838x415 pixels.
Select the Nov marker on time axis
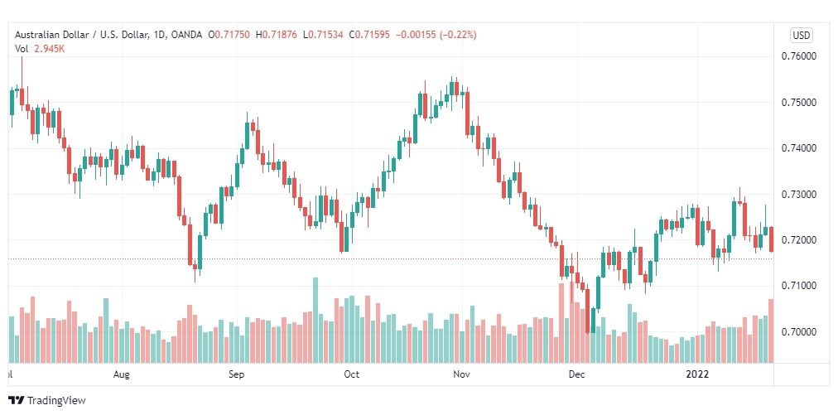460,374
